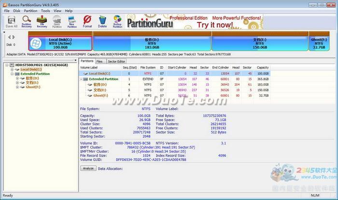Click the Volume Label column header
This screenshot has width=338, height=200.
(89, 67)
